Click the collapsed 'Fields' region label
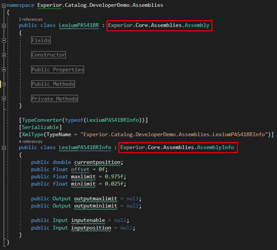This screenshot has width=277, height=250. [41, 40]
